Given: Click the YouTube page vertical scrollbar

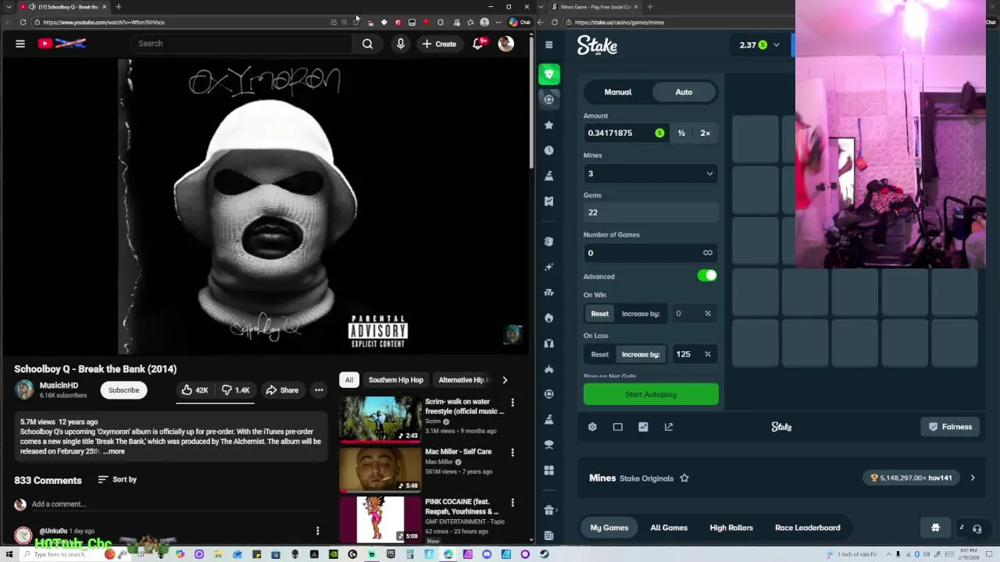Looking at the screenshot, I should point(531,101).
